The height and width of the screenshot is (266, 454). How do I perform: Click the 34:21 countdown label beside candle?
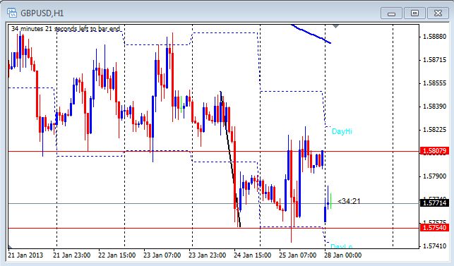click(350, 201)
